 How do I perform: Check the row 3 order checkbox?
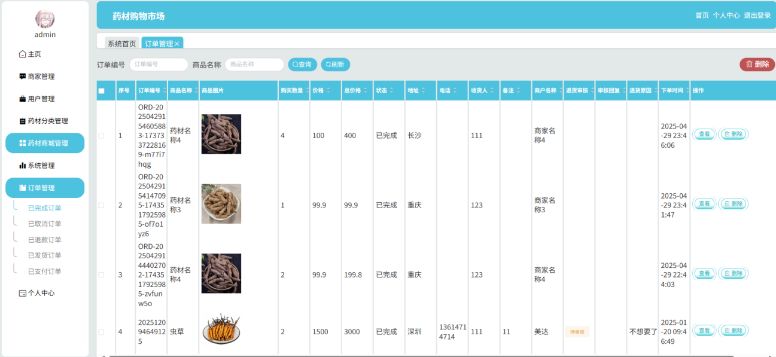coord(101,275)
